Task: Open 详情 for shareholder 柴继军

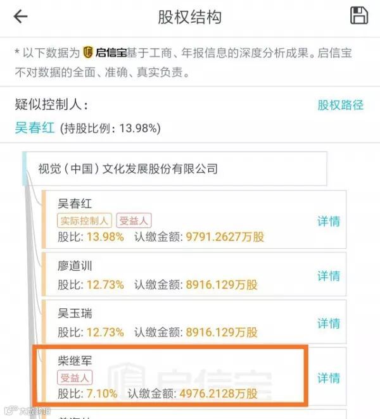Action: pyautogui.click(x=329, y=378)
